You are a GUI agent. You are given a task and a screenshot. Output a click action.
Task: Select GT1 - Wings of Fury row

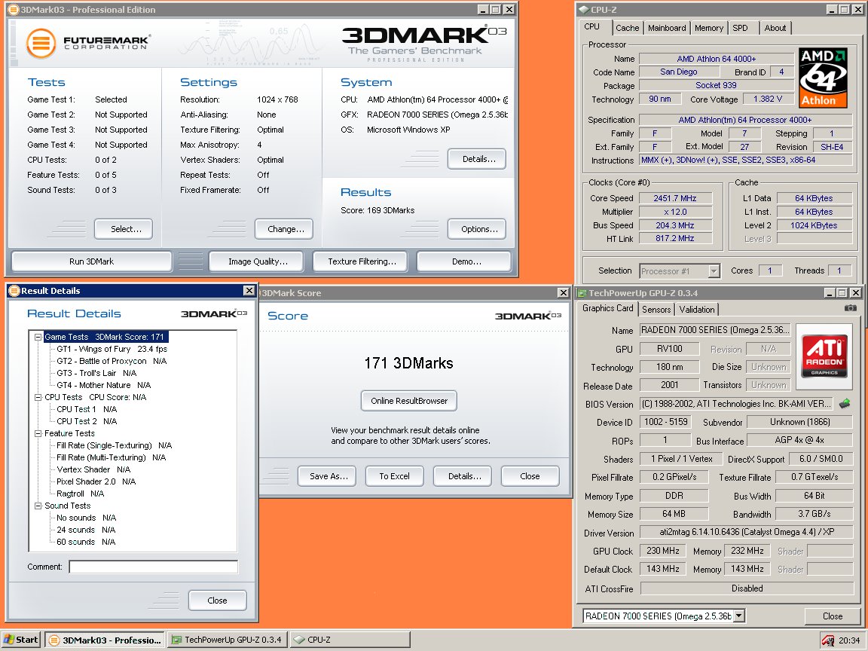112,349
